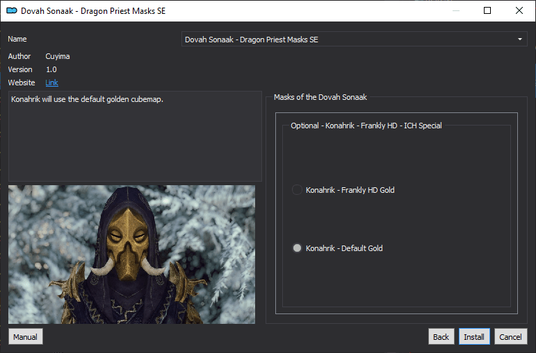
Task: Click the author name Cuyima
Action: [58, 56]
